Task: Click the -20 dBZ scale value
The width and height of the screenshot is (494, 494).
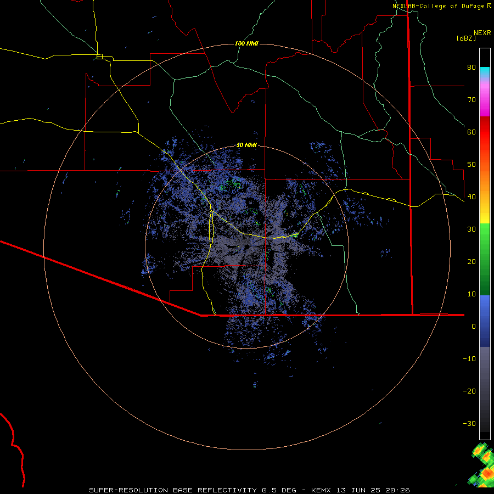Action: 469,391
